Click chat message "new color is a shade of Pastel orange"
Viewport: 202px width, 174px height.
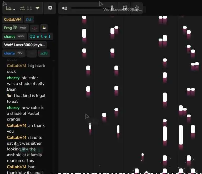[x=26, y=113]
